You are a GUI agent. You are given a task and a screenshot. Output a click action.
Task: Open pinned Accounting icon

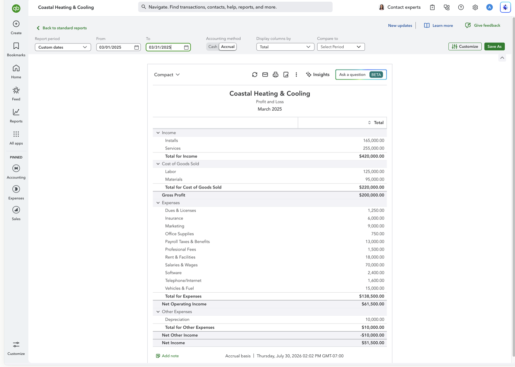point(16,168)
